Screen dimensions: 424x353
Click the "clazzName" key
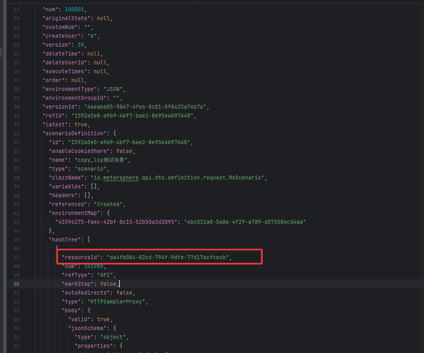[x=66, y=178]
